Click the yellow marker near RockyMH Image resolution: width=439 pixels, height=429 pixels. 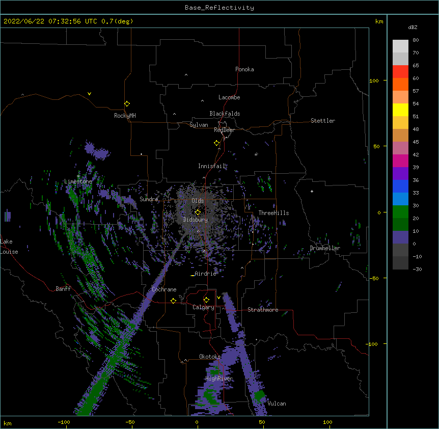click(127, 103)
